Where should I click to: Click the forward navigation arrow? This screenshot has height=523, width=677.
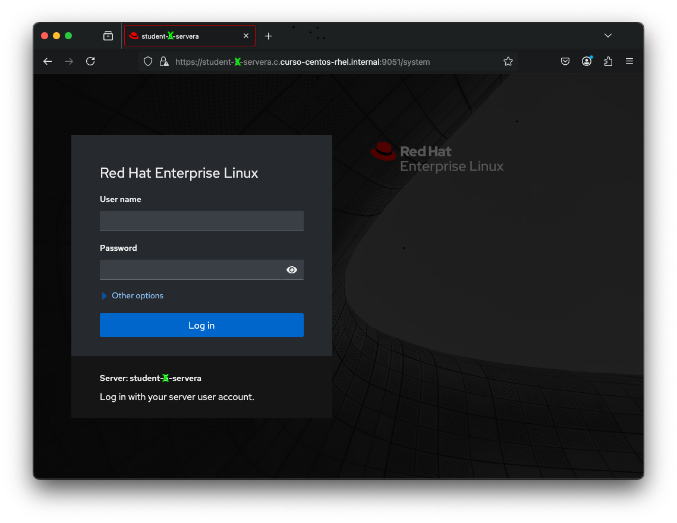pos(68,61)
